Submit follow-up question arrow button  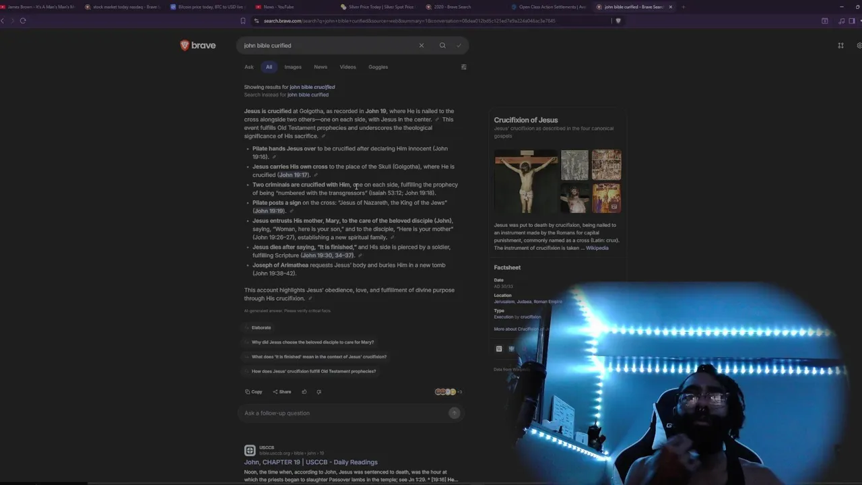[454, 413]
